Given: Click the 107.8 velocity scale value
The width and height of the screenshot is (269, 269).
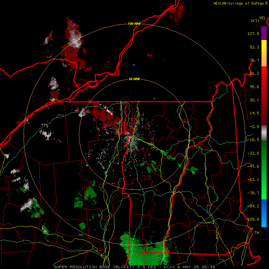Looking at the screenshot, I should tap(253, 33).
